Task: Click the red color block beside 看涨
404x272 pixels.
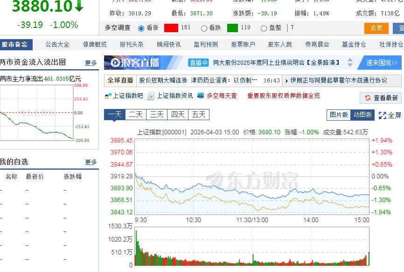Action: coord(170,28)
